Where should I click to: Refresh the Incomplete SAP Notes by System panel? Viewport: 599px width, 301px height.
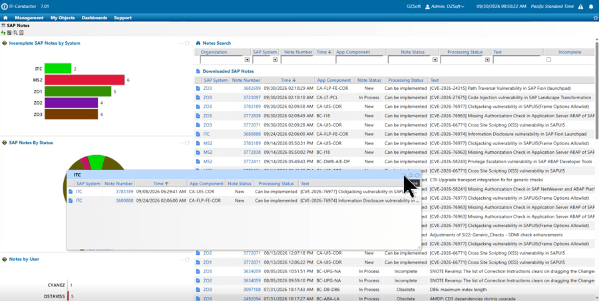tap(187, 43)
